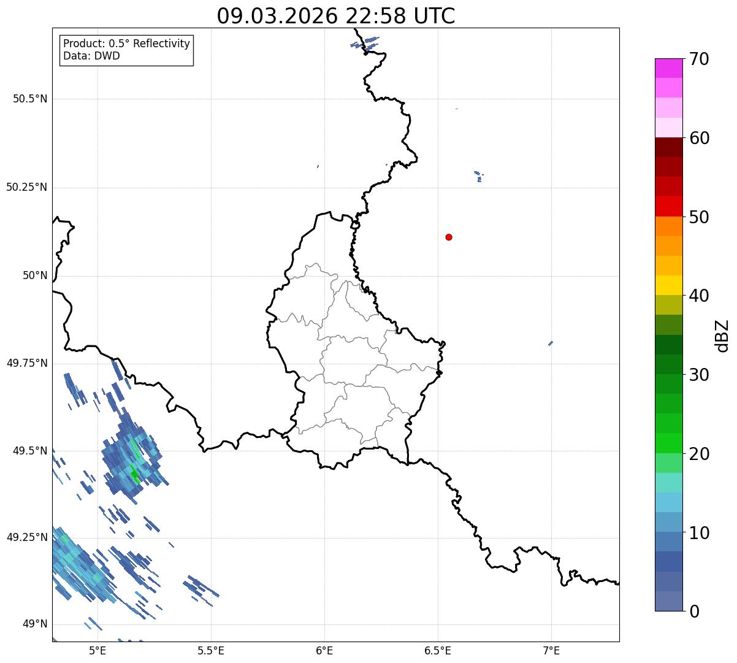The width and height of the screenshot is (737, 663).
Task: Click the 6.5°E longitude label
Action: (x=438, y=650)
